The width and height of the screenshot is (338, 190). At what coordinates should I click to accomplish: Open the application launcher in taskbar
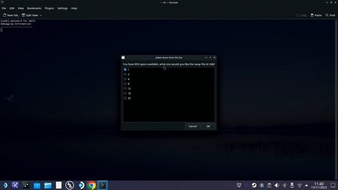coord(5,185)
